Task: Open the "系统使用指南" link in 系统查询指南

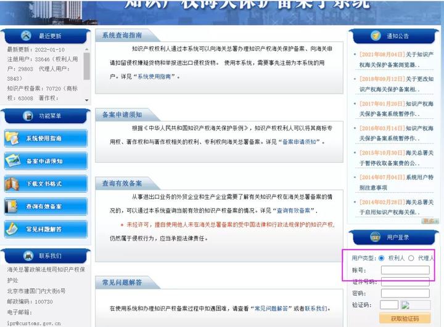Action: (x=154, y=76)
